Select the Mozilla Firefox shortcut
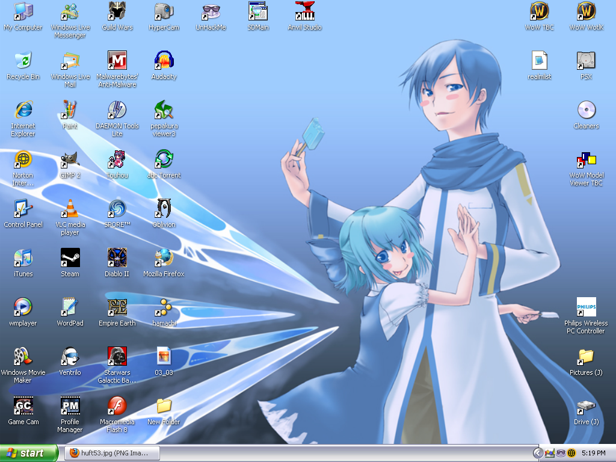 (164, 258)
